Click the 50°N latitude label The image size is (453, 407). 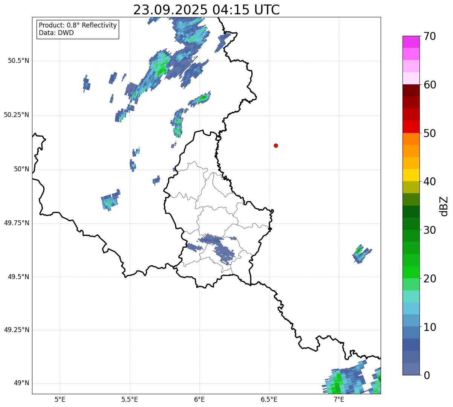[21, 169]
